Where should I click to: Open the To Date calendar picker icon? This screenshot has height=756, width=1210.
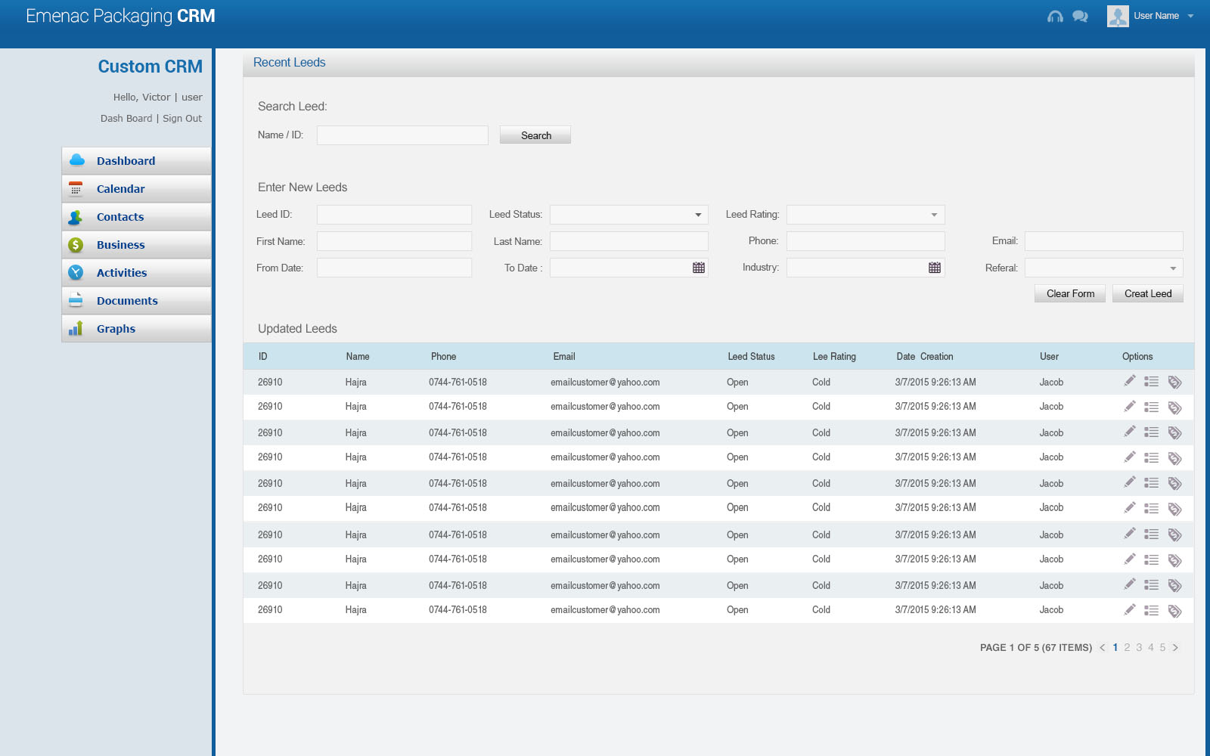click(x=699, y=268)
